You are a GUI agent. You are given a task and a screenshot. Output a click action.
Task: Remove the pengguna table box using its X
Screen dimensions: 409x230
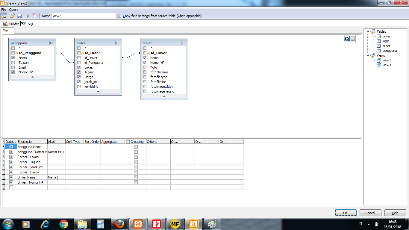(51, 43)
